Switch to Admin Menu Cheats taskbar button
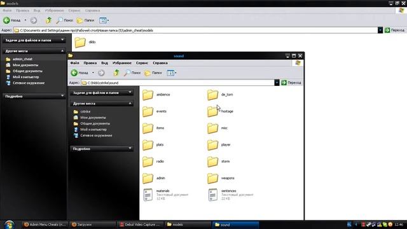Screen dimensions: 407x229 pyautogui.click(x=45, y=225)
